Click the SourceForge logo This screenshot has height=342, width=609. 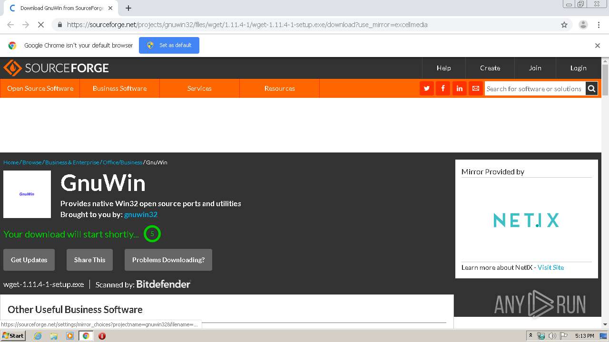[56, 68]
